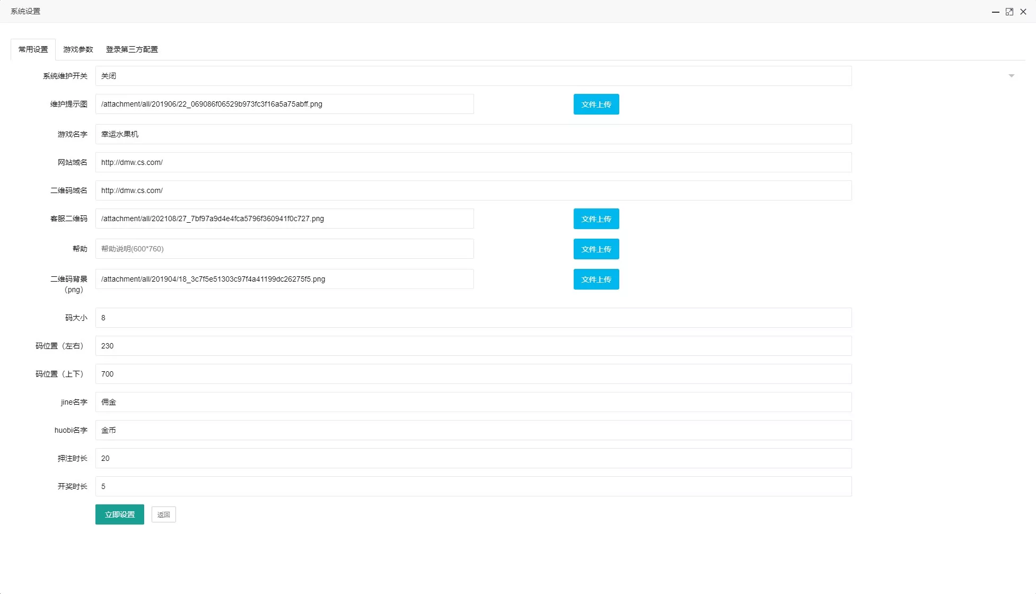Upload file for 二维码背景 png
This screenshot has width=1036, height=594.
(596, 279)
